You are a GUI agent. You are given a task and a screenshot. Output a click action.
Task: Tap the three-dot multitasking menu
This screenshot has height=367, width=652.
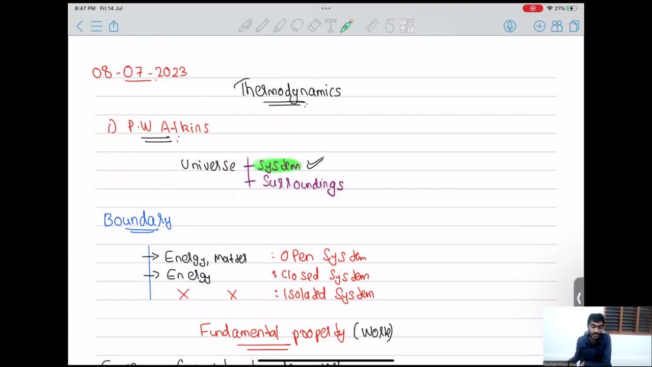click(326, 8)
